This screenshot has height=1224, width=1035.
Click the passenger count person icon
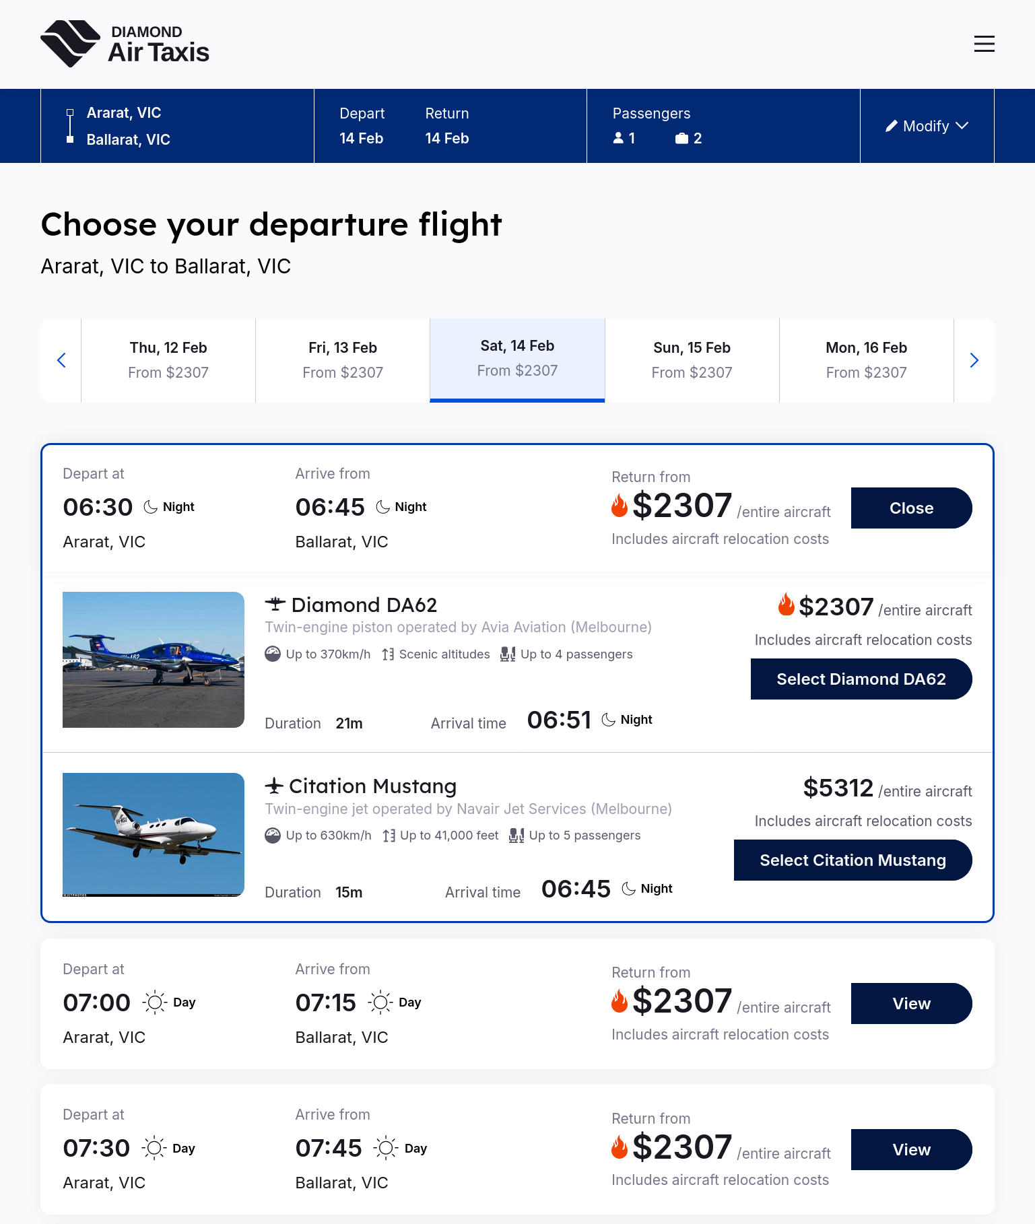click(x=618, y=138)
